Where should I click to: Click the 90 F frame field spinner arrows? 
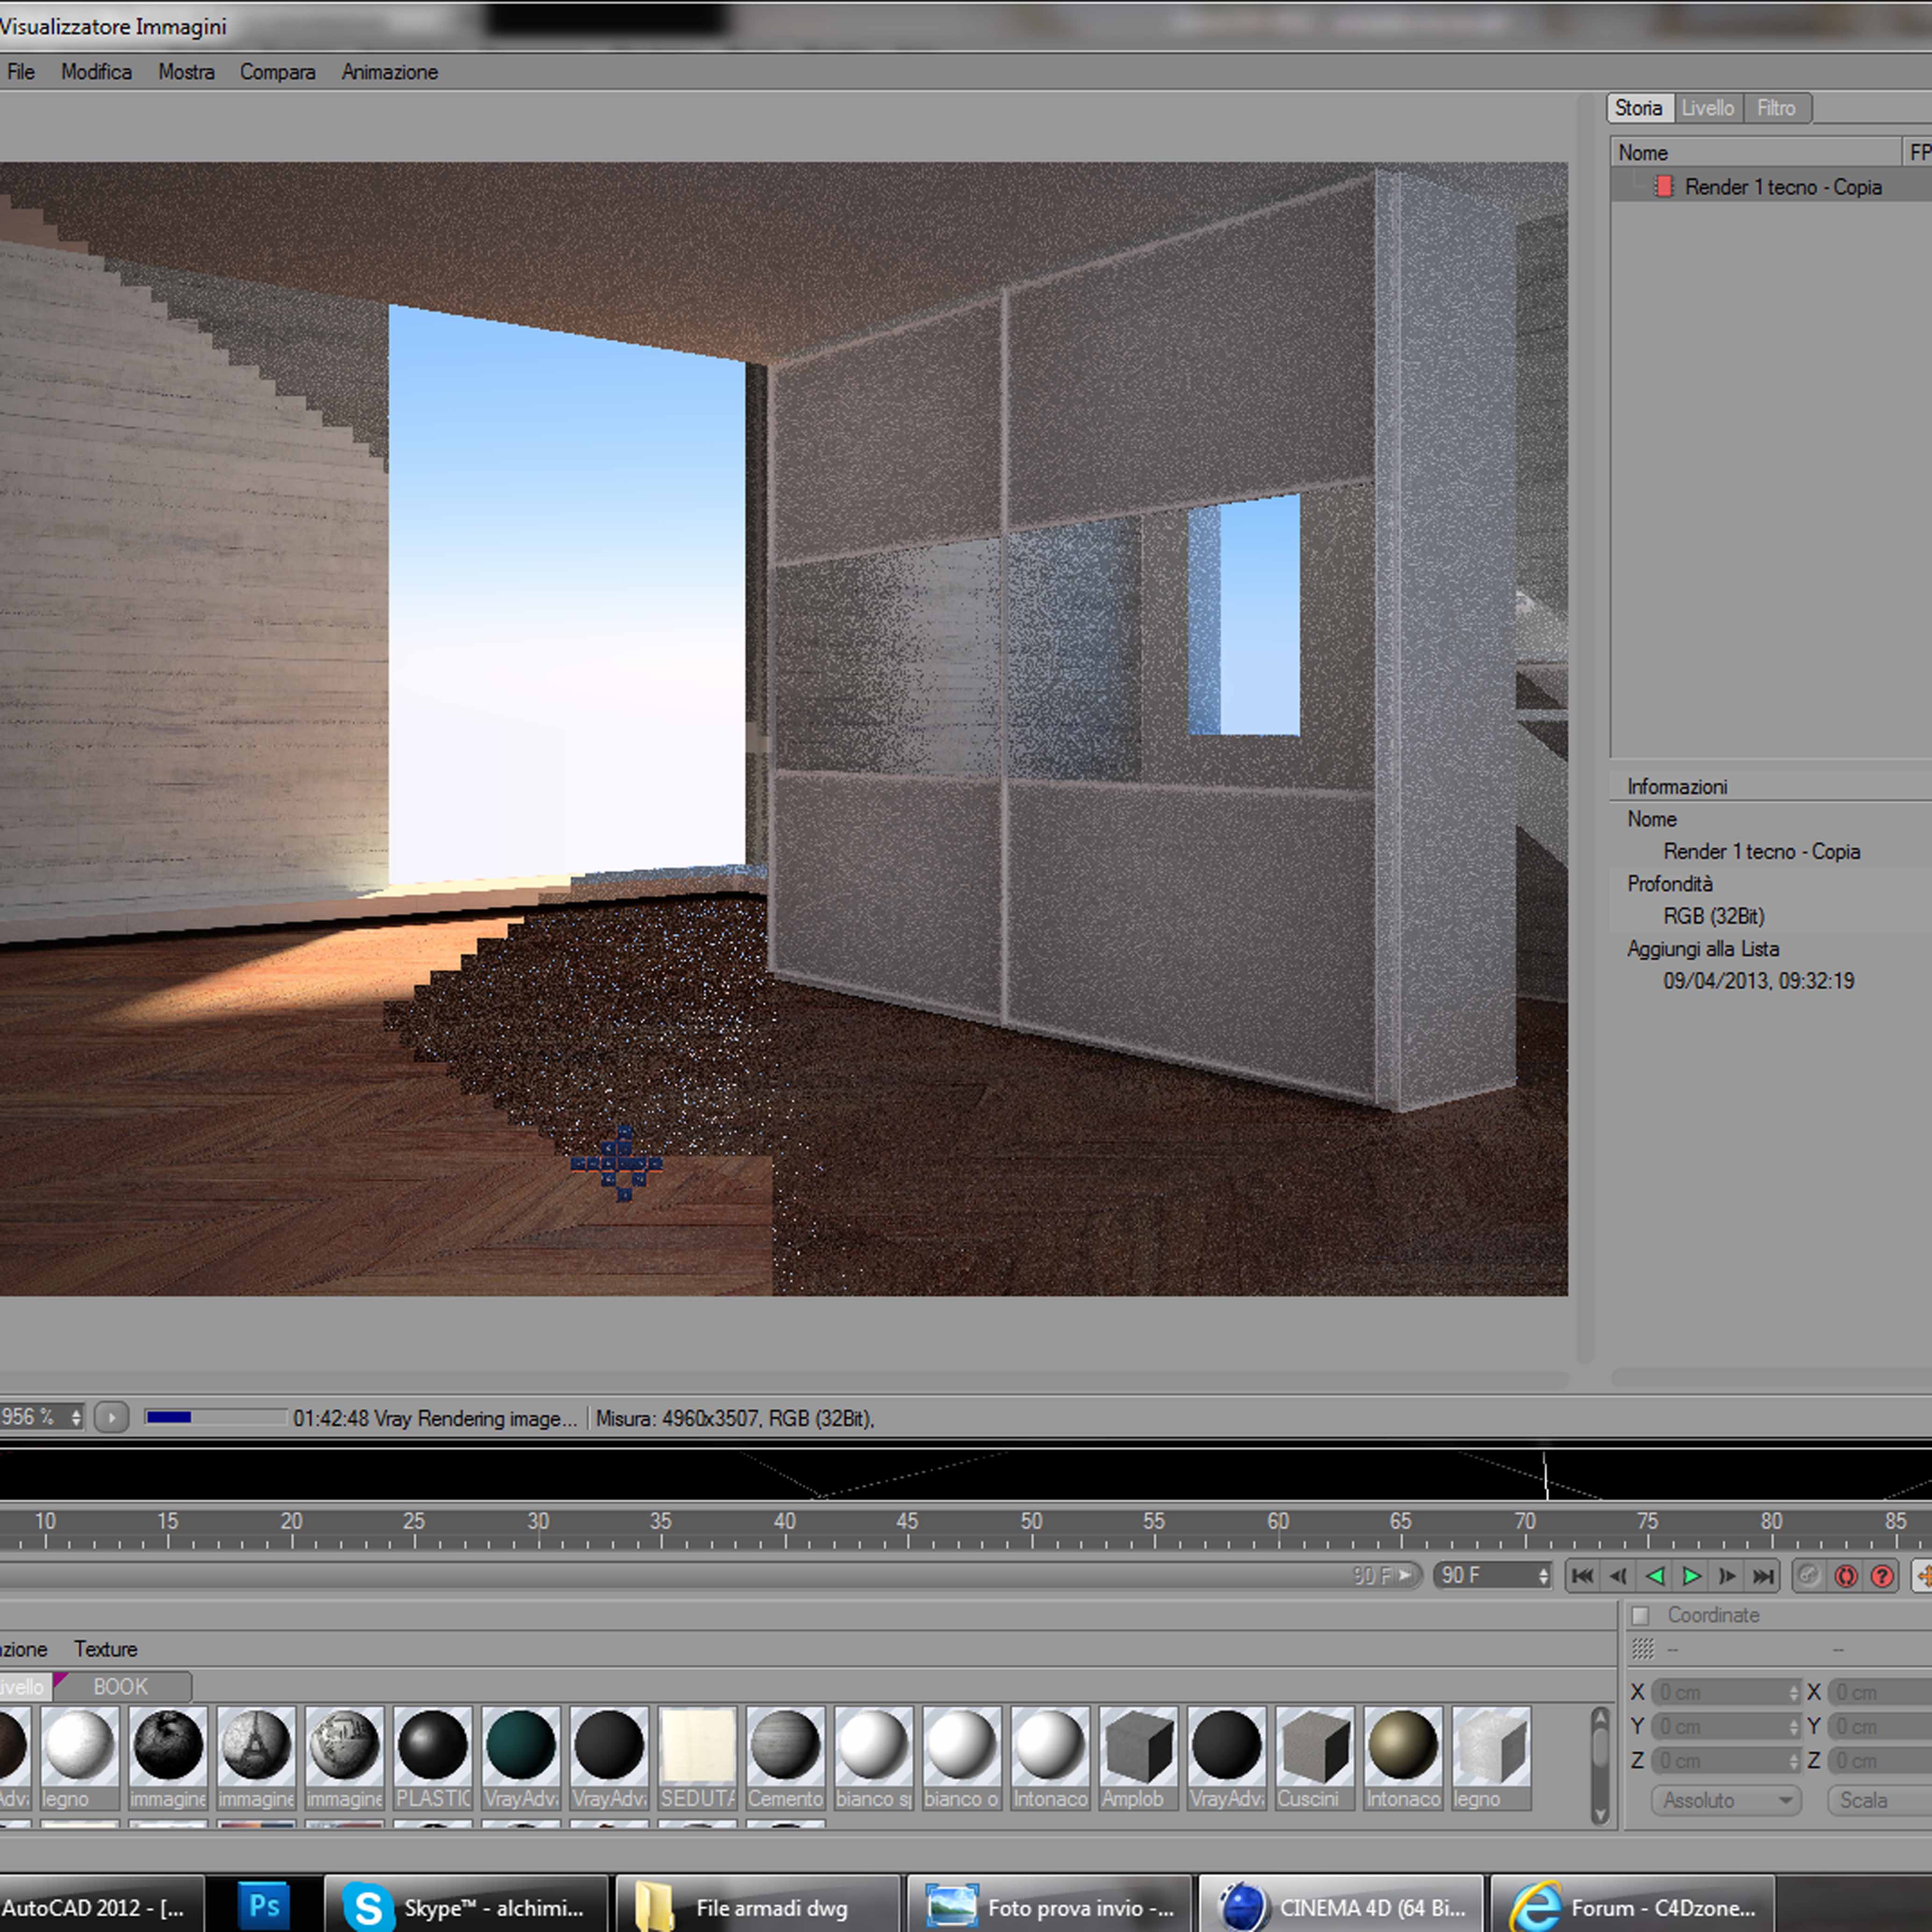click(x=1543, y=1576)
